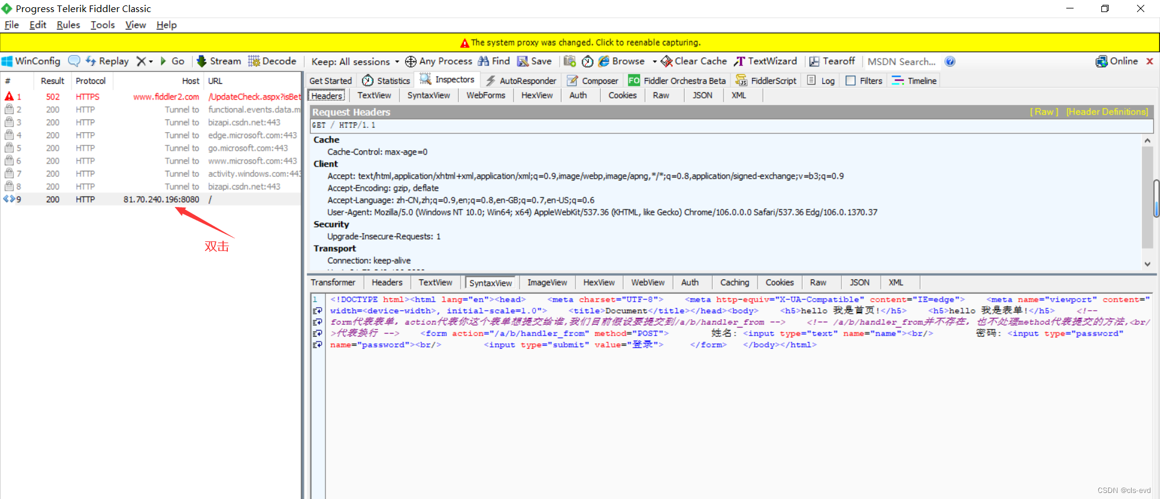Open the View menu
The image size is (1160, 499).
pos(135,25)
